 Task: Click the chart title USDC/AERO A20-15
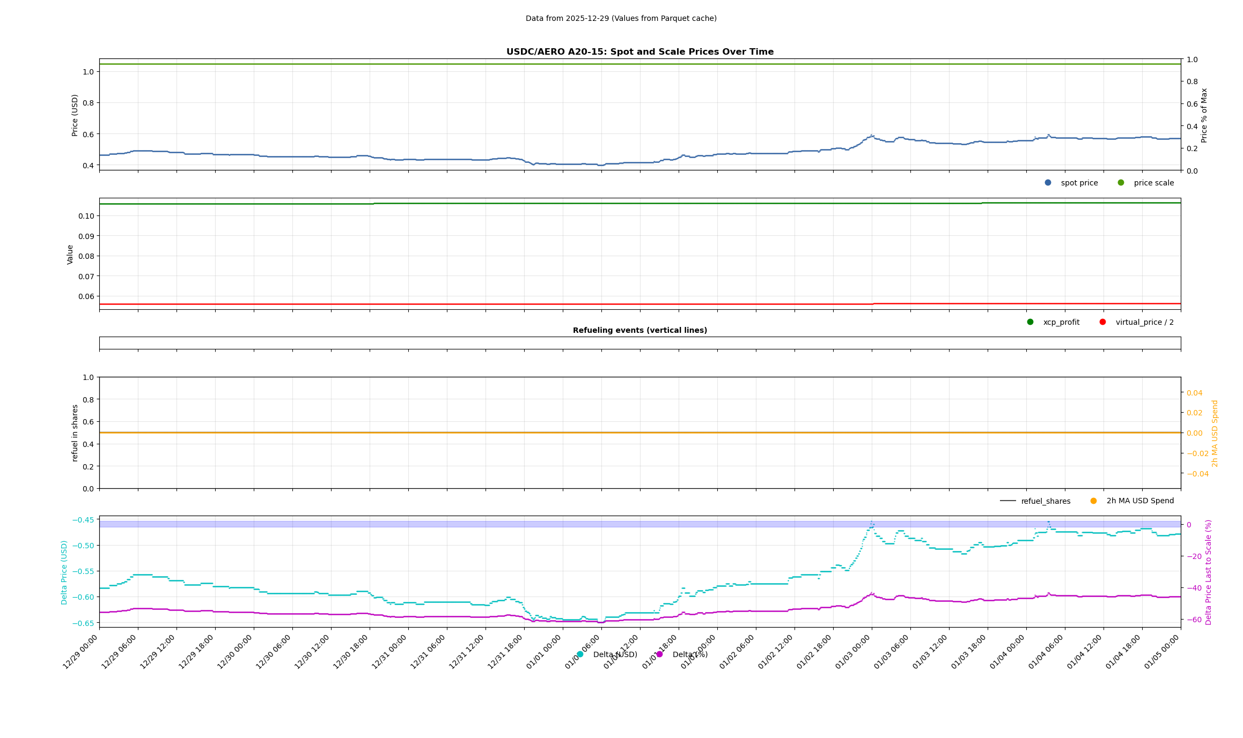pos(639,52)
